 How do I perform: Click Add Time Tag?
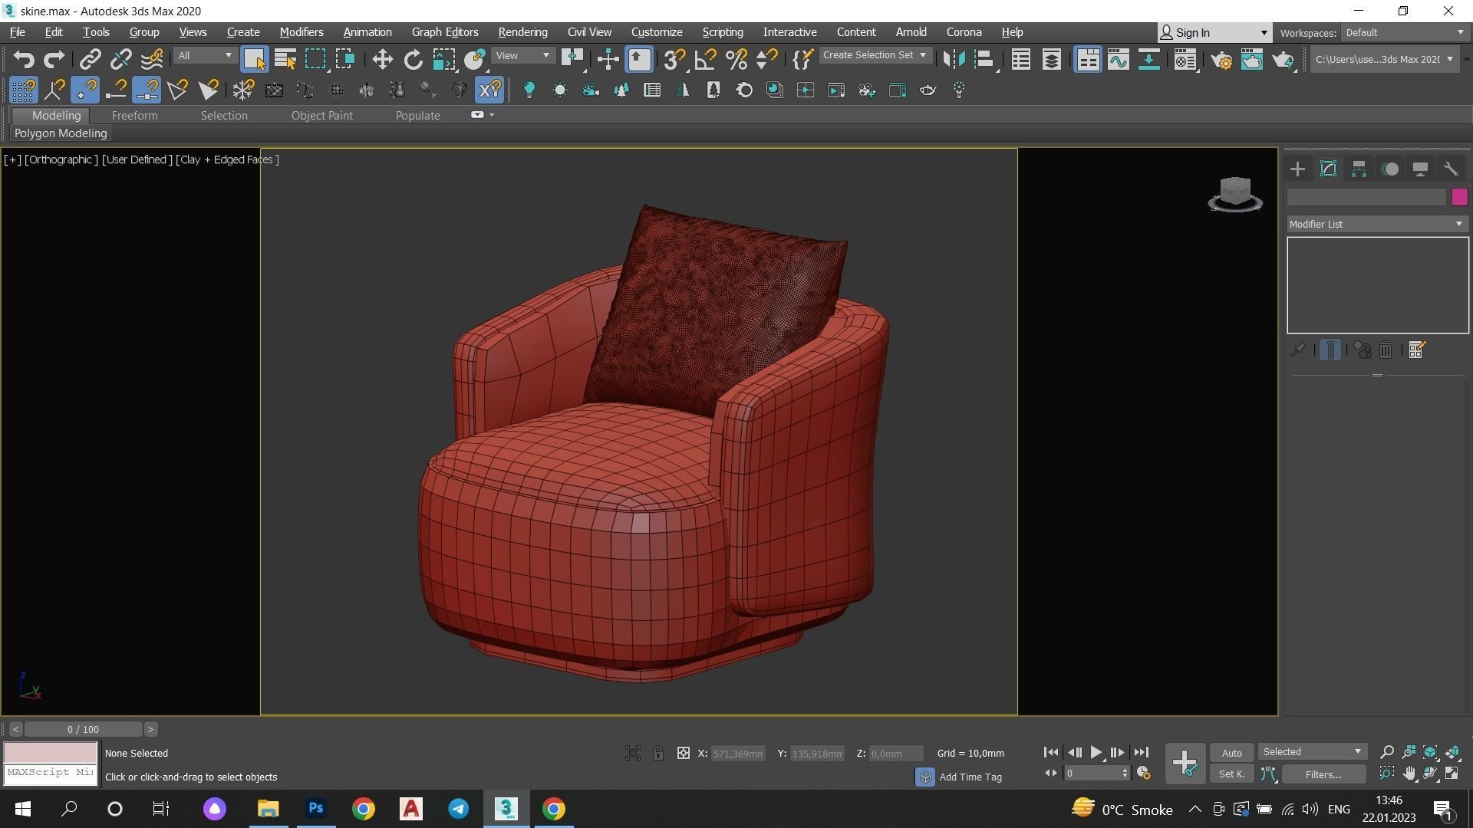point(970,777)
